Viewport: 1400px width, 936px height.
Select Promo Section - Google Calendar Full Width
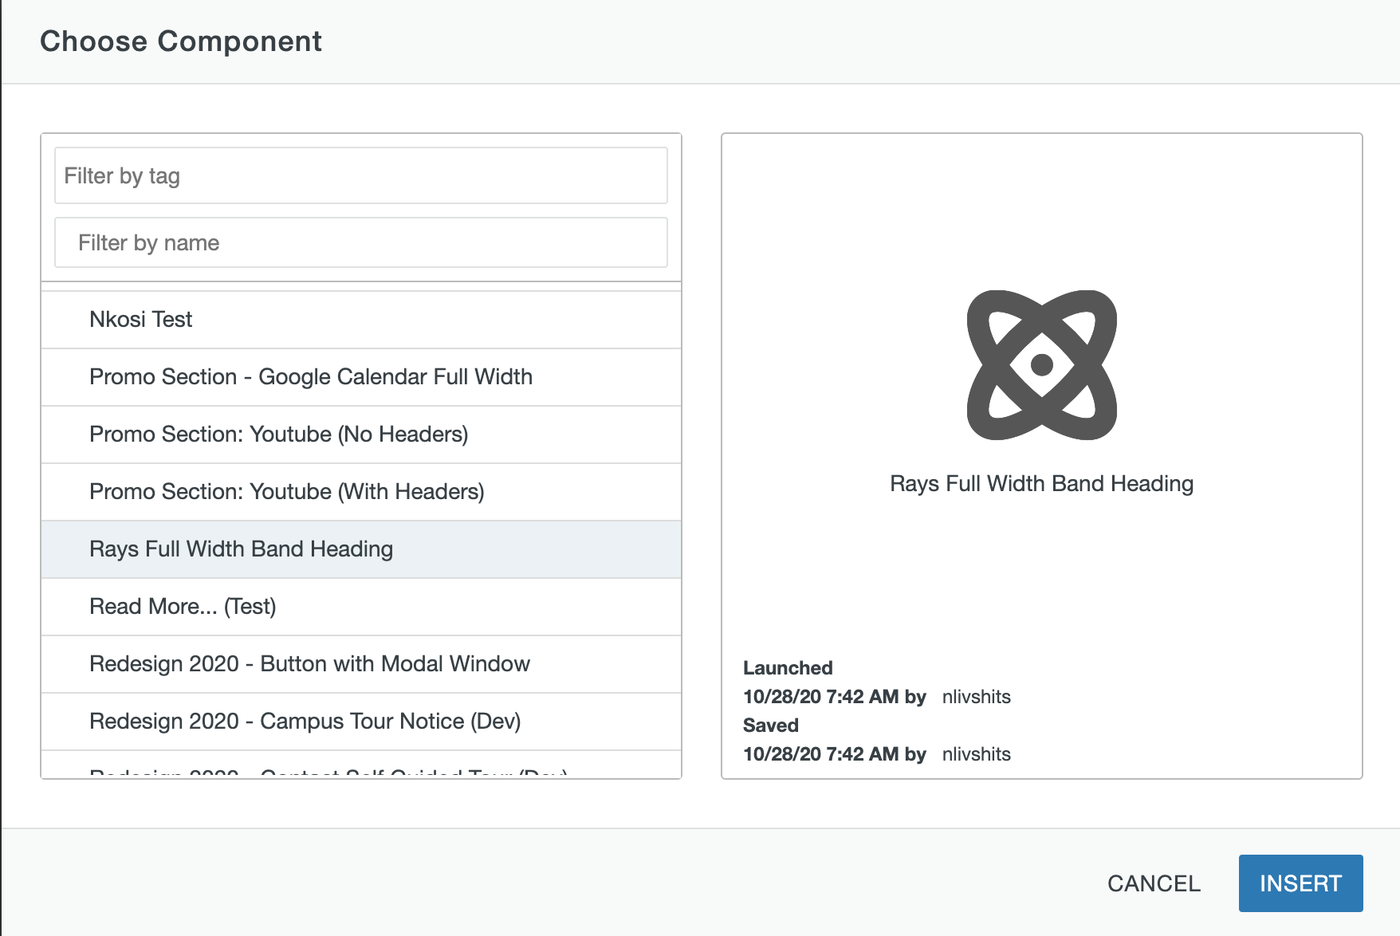(360, 377)
